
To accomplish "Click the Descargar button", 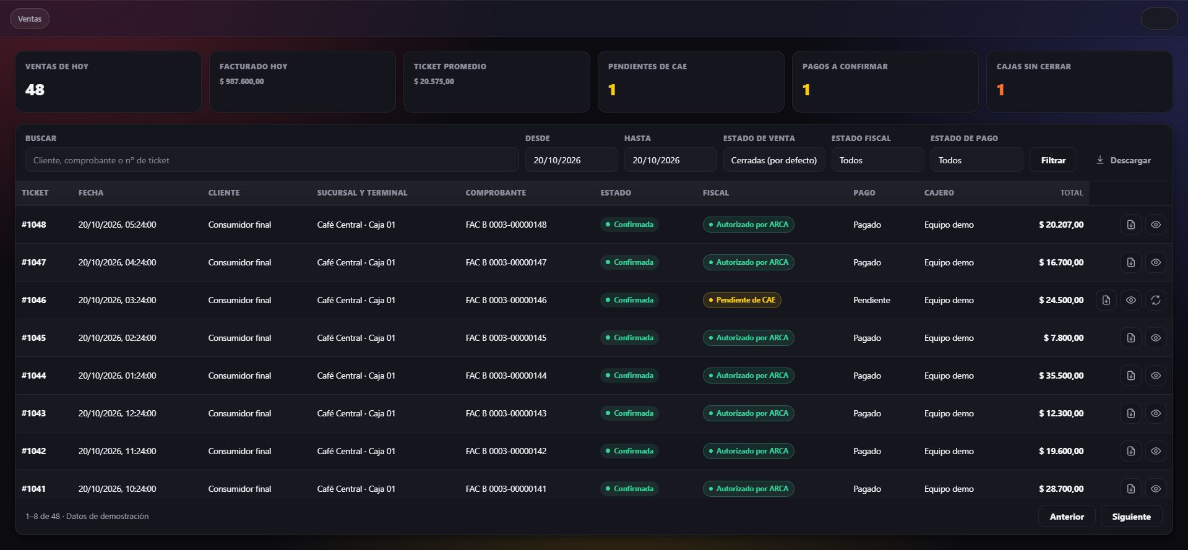I will (x=1123, y=160).
